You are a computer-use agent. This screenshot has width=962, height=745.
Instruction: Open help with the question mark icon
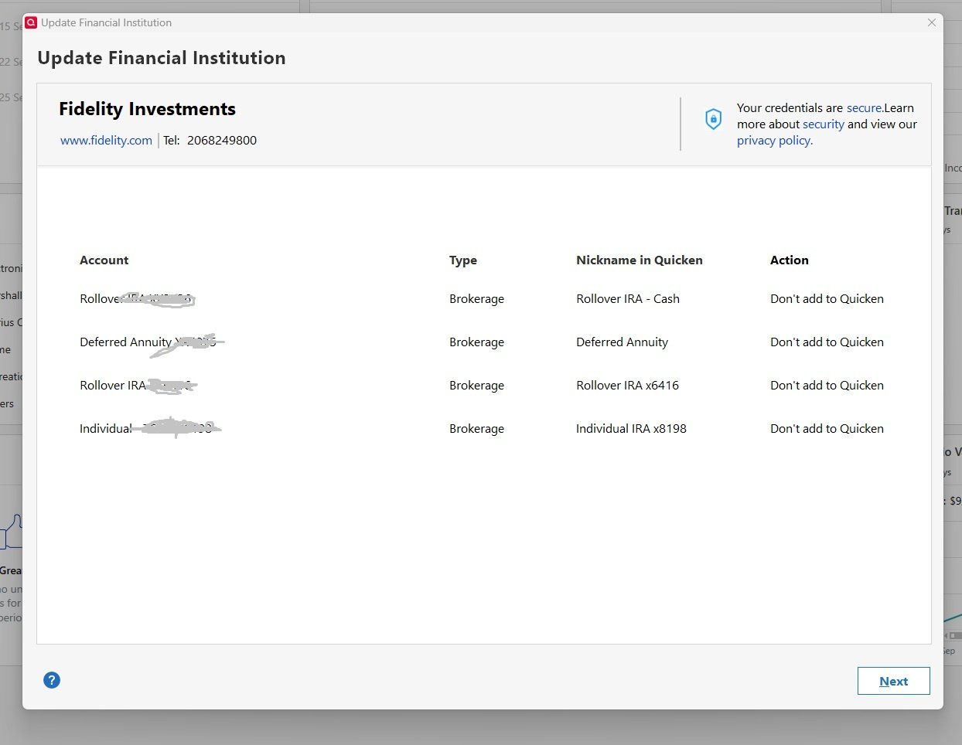(52, 680)
